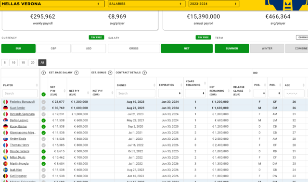The width and height of the screenshot is (308, 182).
Task: Select the Combined term
Action: 296,49
